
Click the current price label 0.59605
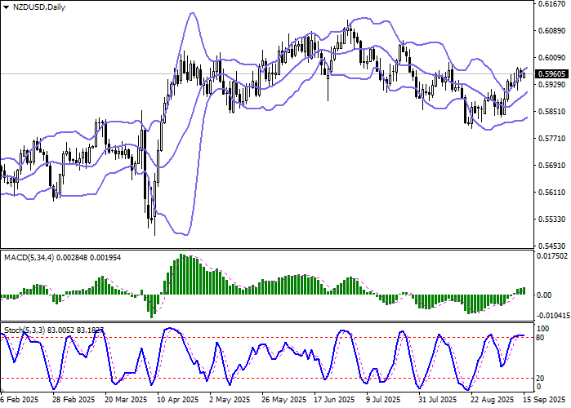point(551,73)
